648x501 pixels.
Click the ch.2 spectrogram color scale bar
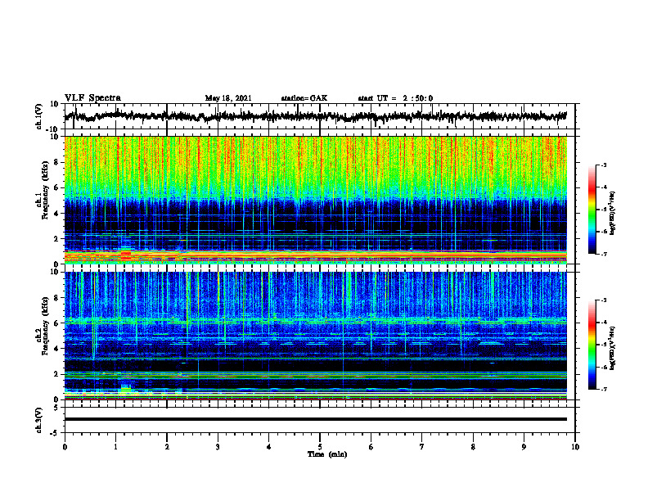click(x=592, y=345)
